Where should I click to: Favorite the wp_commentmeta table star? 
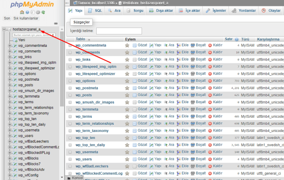[127, 45]
